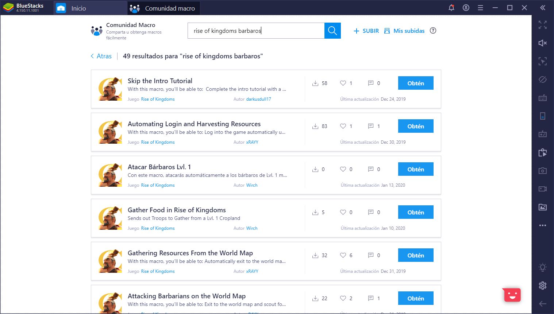This screenshot has width=554, height=314.
Task: Click the Atacar Bárbaros Lvl. 1 thumbnail
Action: point(110,175)
